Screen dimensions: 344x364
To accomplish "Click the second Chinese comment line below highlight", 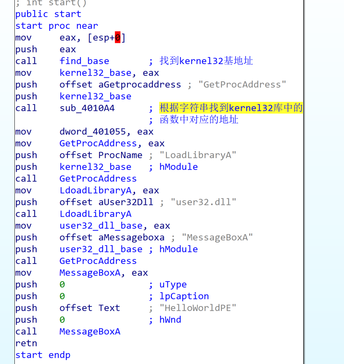I will click(199, 120).
